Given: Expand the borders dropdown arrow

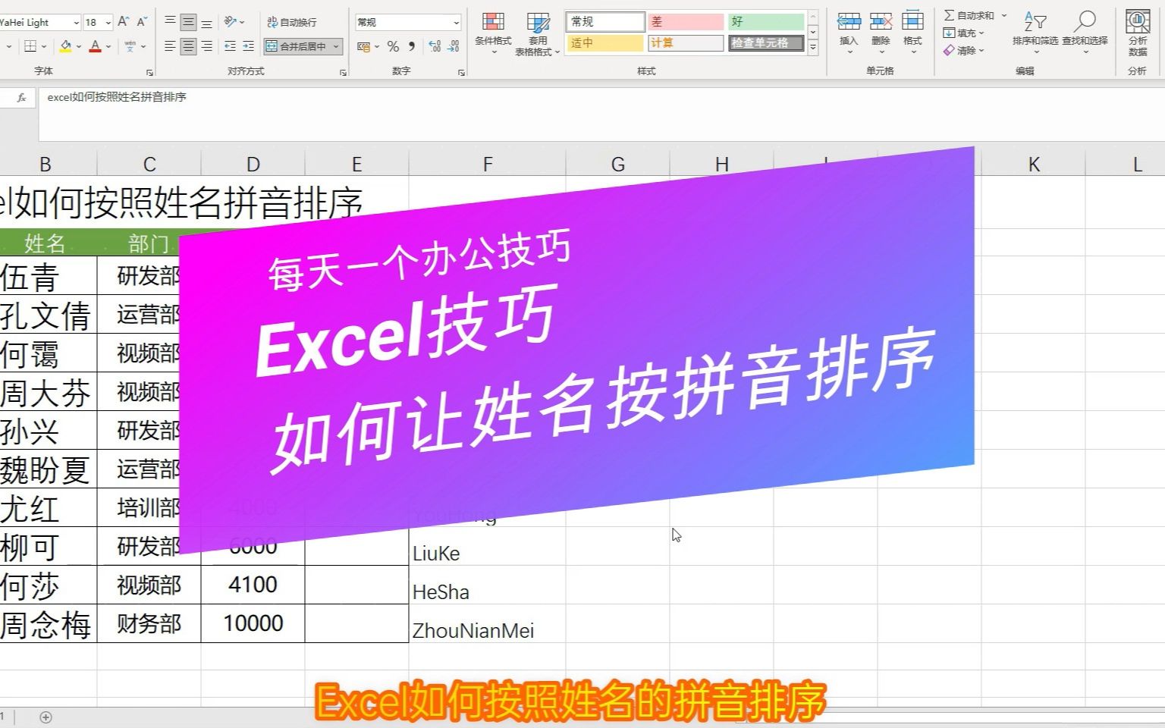Looking at the screenshot, I should 44,46.
